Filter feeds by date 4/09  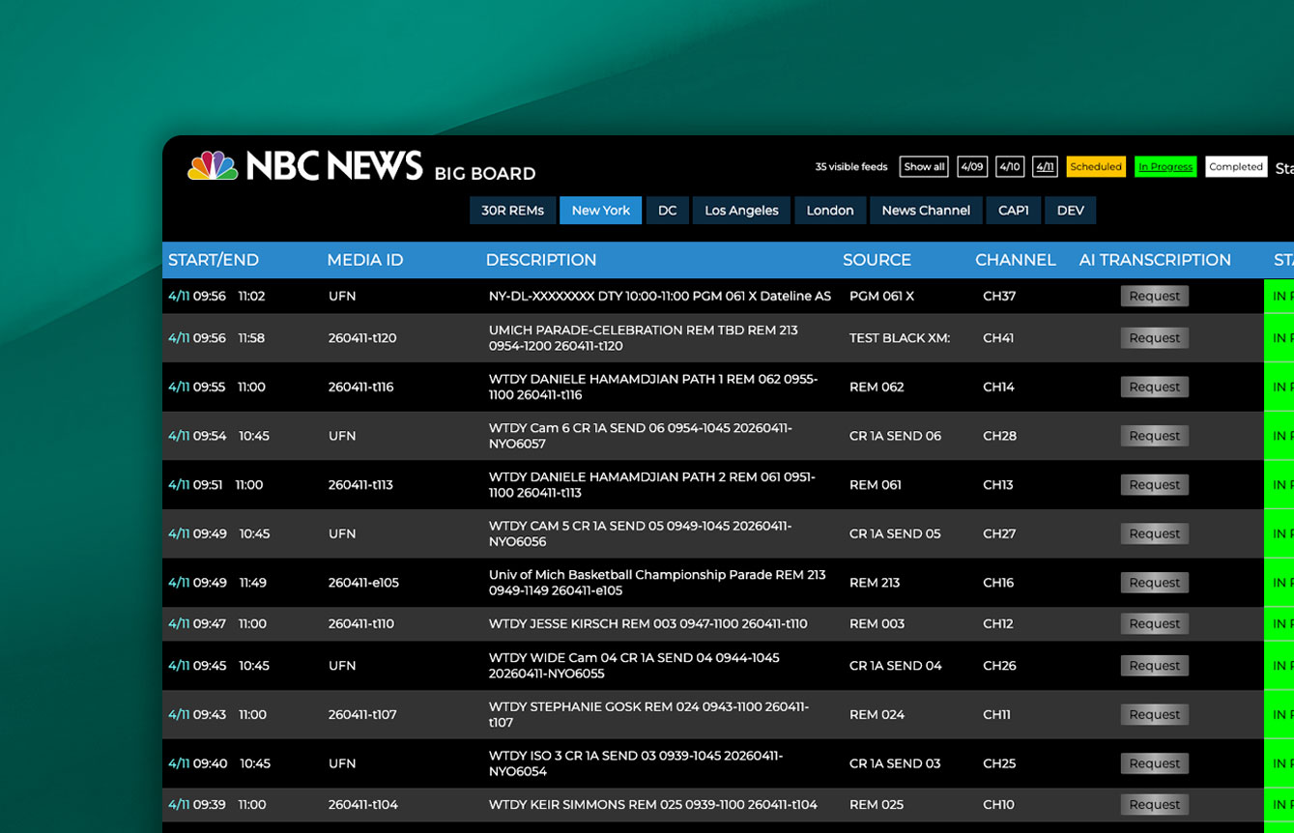click(972, 165)
